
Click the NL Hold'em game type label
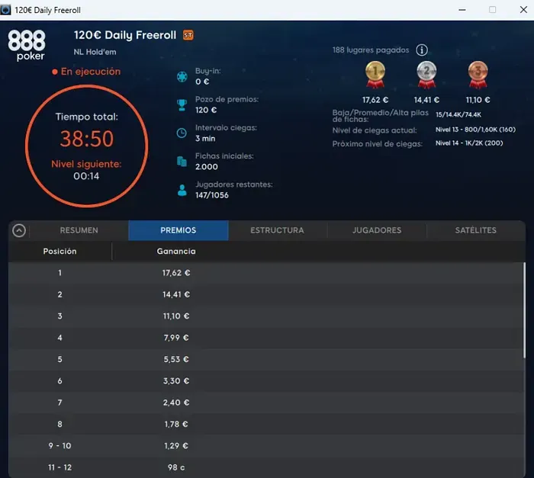click(95, 52)
